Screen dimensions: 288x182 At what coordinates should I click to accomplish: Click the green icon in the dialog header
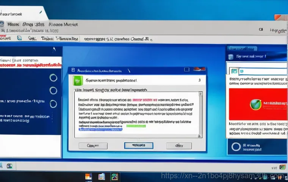click(78, 80)
